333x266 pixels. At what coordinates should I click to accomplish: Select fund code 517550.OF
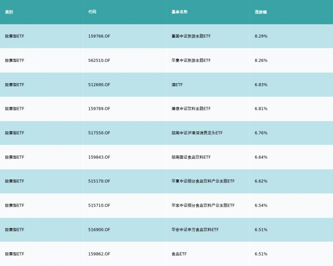tap(99, 133)
